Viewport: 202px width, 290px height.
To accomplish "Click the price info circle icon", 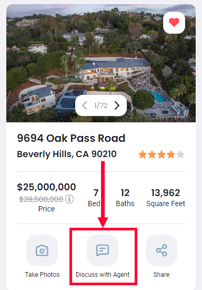I will (69, 199).
